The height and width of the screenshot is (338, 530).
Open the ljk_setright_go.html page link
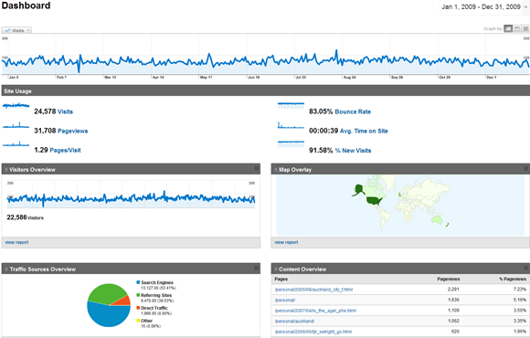click(313, 332)
